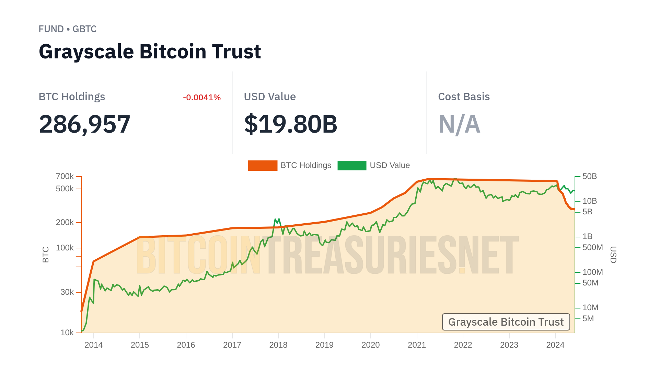
Task: Click the 700k label on BTC axis
Action: (65, 176)
